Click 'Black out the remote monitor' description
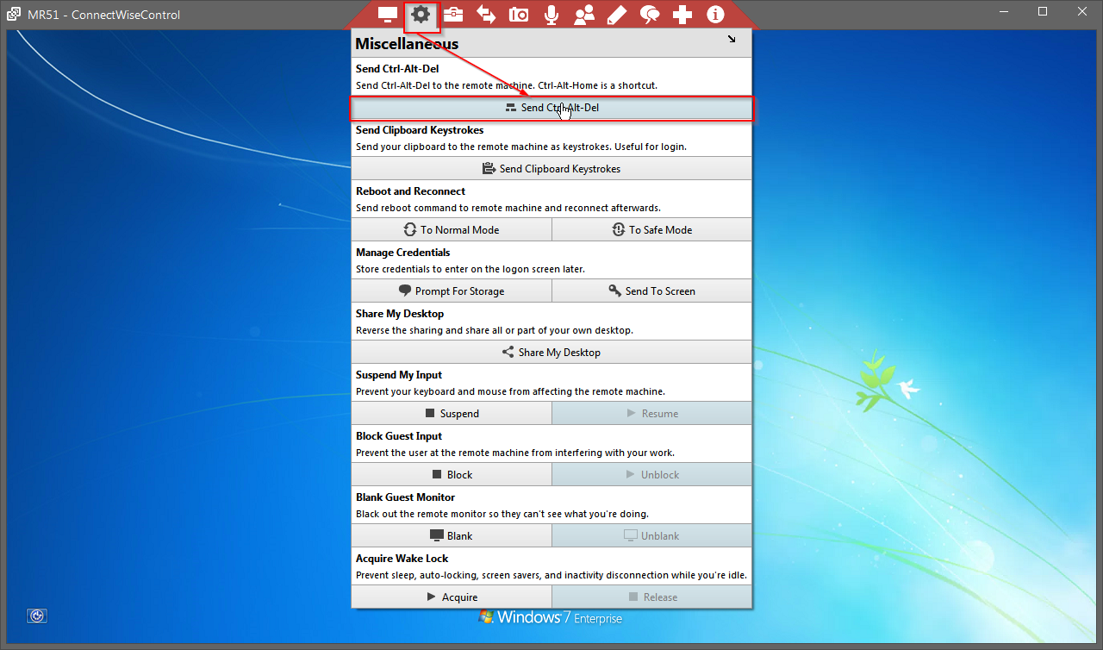This screenshot has height=650, width=1103. point(502,514)
